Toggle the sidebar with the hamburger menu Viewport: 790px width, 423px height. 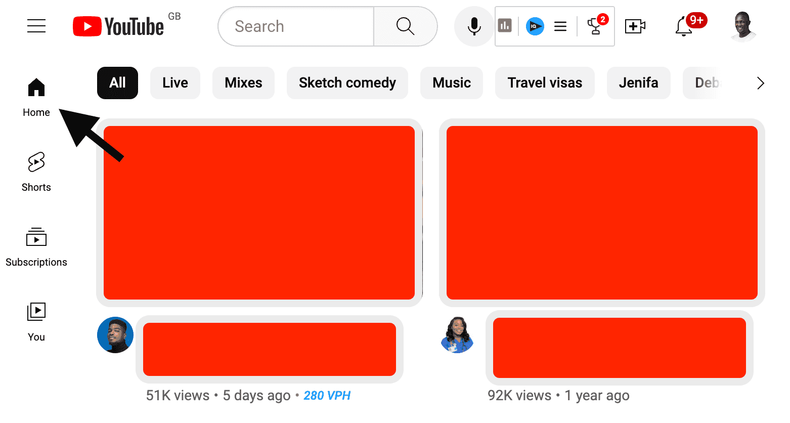[x=36, y=26]
